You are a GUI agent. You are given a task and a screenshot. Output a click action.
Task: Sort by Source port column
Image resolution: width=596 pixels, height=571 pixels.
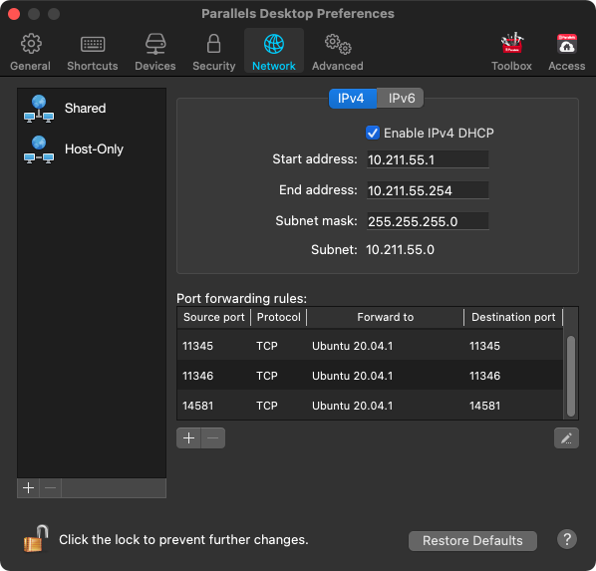pos(213,318)
